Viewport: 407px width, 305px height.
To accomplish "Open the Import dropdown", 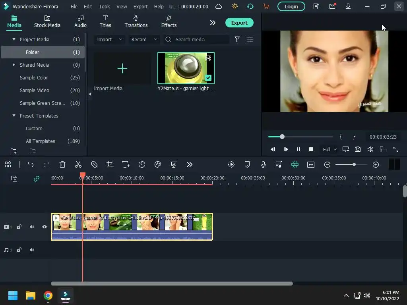I will (x=109, y=39).
